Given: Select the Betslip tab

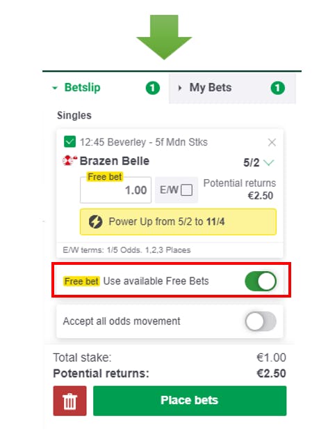Looking at the screenshot, I should 106,89.
